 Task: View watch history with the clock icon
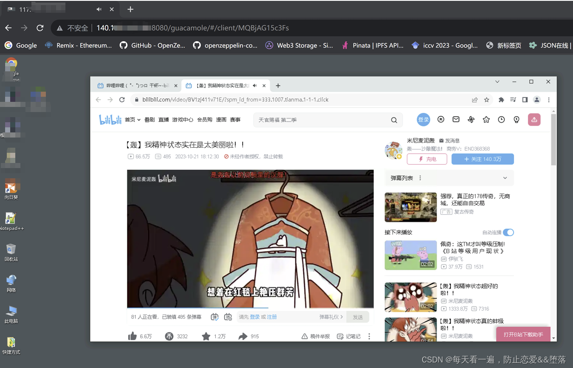click(502, 119)
